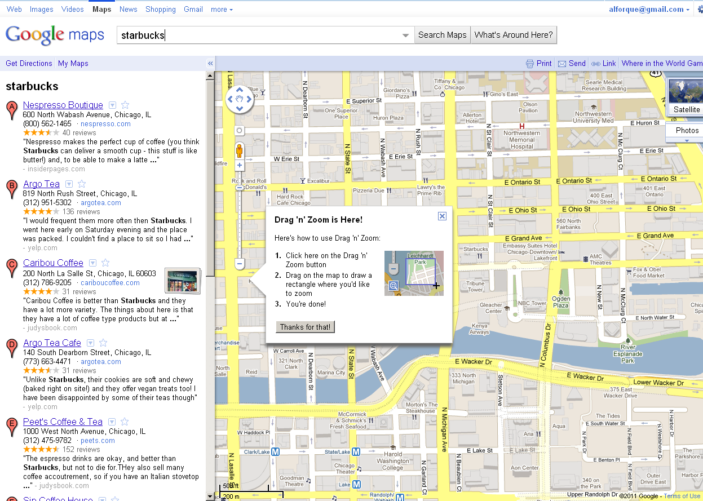Viewport: 703px width, 501px height.
Task: Click marker A pin for Nespresso Boutique
Action: [x=11, y=110]
